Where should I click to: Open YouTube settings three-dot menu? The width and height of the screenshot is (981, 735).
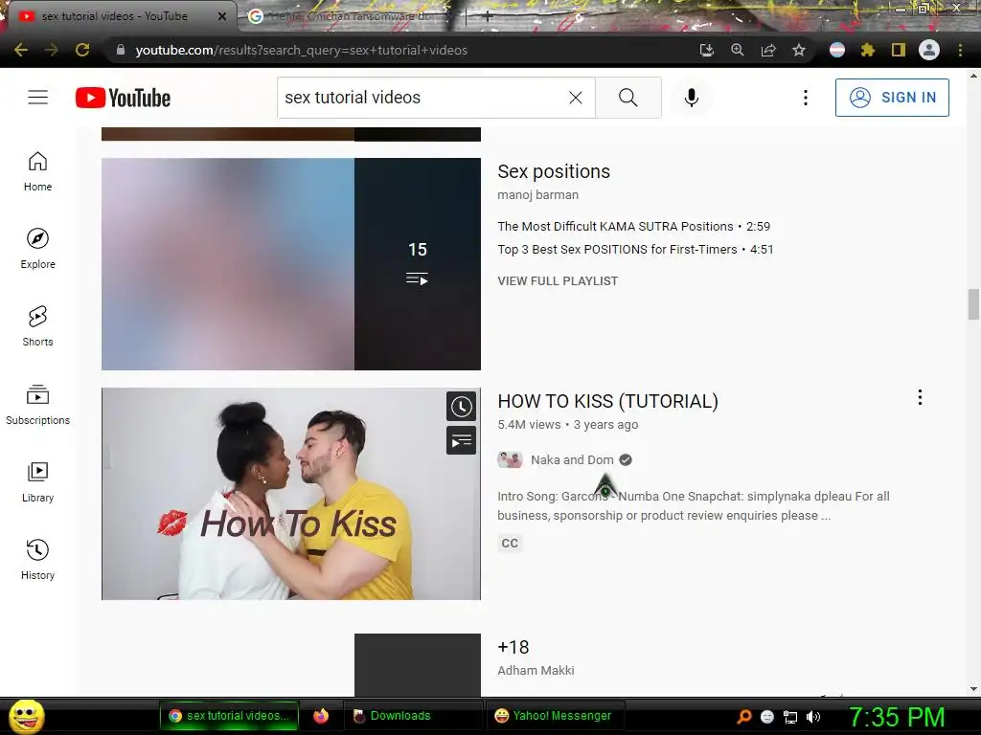pyautogui.click(x=805, y=98)
